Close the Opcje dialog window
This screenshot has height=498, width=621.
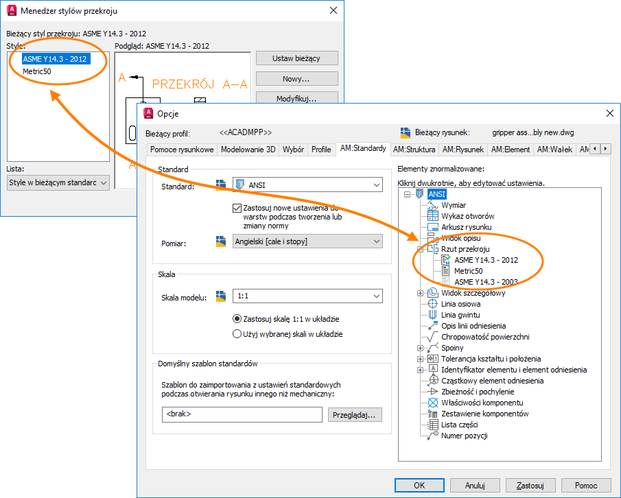610,114
